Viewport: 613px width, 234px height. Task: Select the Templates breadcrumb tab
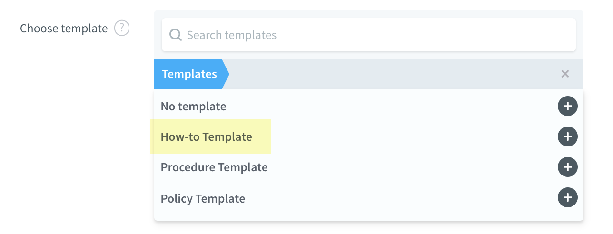[x=189, y=74]
